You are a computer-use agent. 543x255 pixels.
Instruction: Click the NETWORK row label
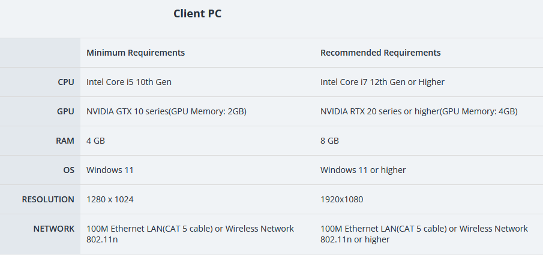[53, 229]
